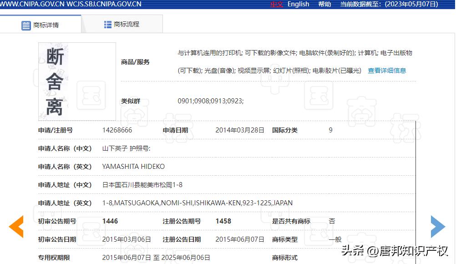456x264 pixels.
Task: Click the applicant name YAMASHITA HIDEKO
Action: click(133, 167)
